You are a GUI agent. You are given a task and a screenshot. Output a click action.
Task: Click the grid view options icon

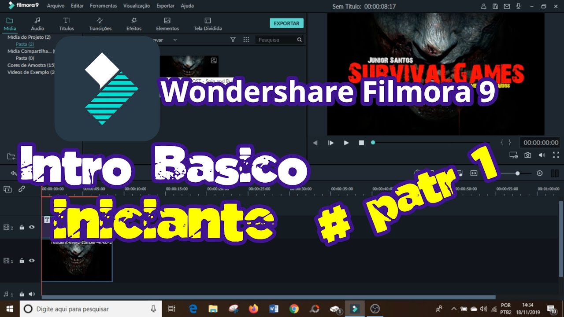click(x=246, y=40)
